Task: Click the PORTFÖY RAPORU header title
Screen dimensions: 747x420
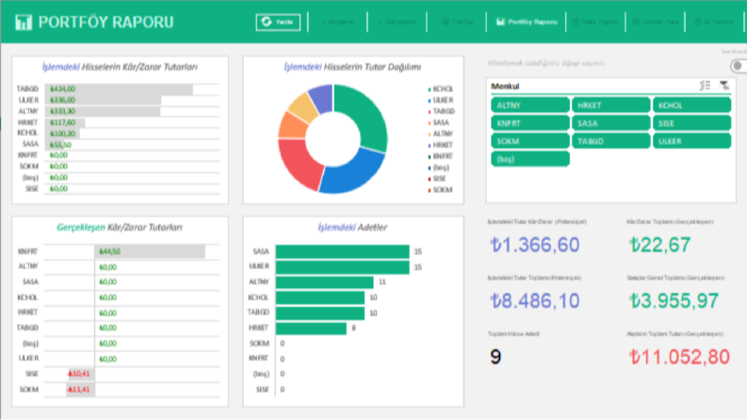Action: 106,22
